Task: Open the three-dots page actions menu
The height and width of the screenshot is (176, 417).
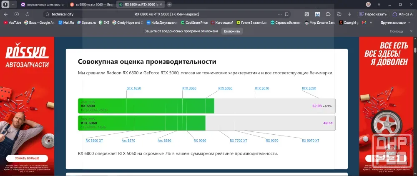Action: coord(280,14)
